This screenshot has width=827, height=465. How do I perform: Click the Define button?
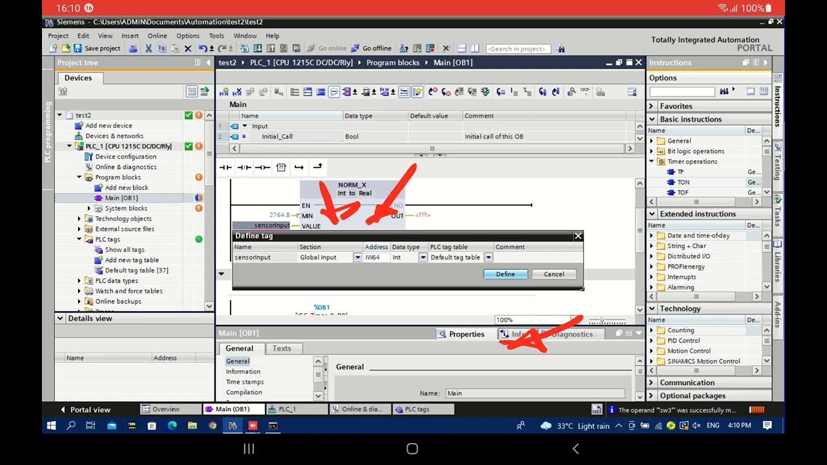[x=505, y=274]
